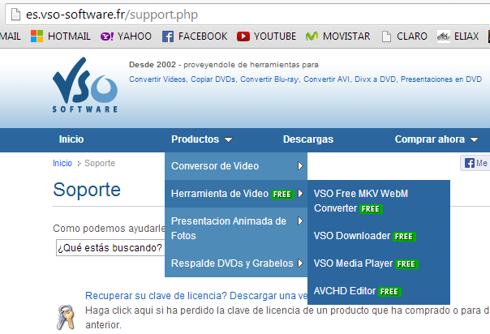
Task: Expand Respalde DVDs y Grabelos arrow
Action: click(300, 263)
